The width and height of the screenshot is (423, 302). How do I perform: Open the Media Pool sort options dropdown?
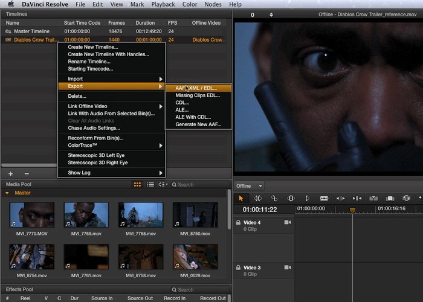coord(163,185)
